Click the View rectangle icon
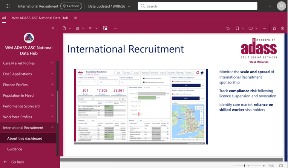288x168 pixels. (251, 28)
